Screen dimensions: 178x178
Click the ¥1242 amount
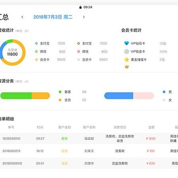(151, 138)
